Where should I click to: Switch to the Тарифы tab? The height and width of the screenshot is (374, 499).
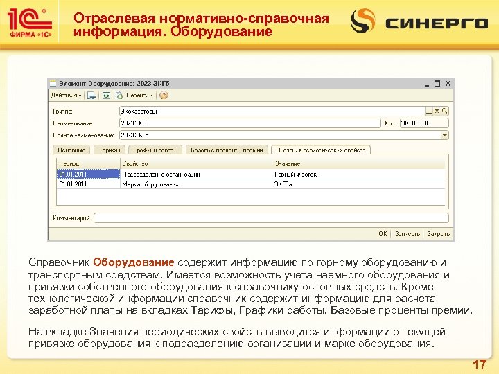[110, 150]
